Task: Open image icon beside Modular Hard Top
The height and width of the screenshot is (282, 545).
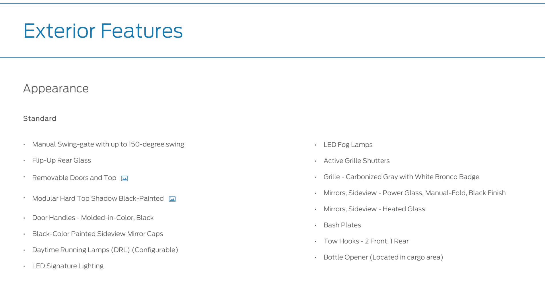Action: coord(172,199)
